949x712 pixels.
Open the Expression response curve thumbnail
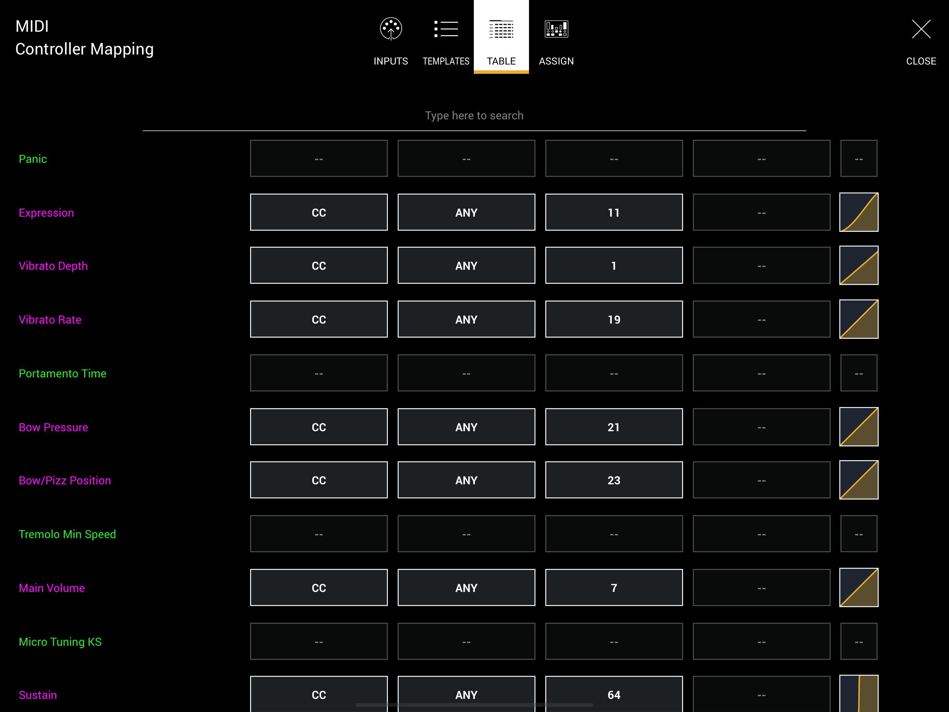click(858, 212)
